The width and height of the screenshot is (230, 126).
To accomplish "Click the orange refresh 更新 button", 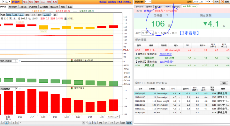I will click(x=225, y=2).
